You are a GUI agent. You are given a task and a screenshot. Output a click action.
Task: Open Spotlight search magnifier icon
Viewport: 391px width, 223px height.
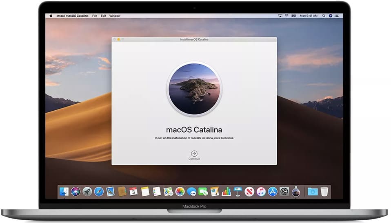[x=324, y=15]
